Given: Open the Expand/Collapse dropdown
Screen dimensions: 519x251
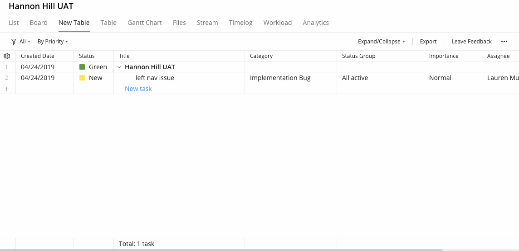Looking at the screenshot, I should [381, 42].
